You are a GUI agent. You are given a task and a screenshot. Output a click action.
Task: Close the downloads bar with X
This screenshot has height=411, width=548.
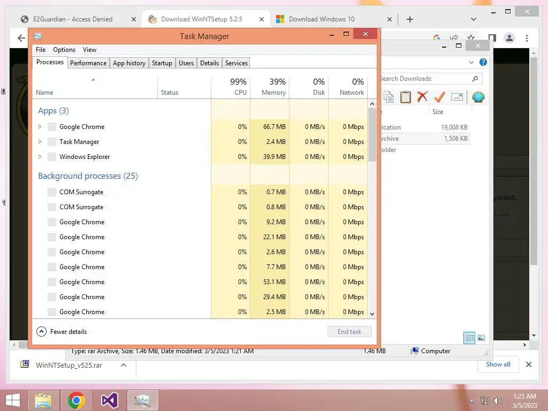pyautogui.click(x=528, y=364)
